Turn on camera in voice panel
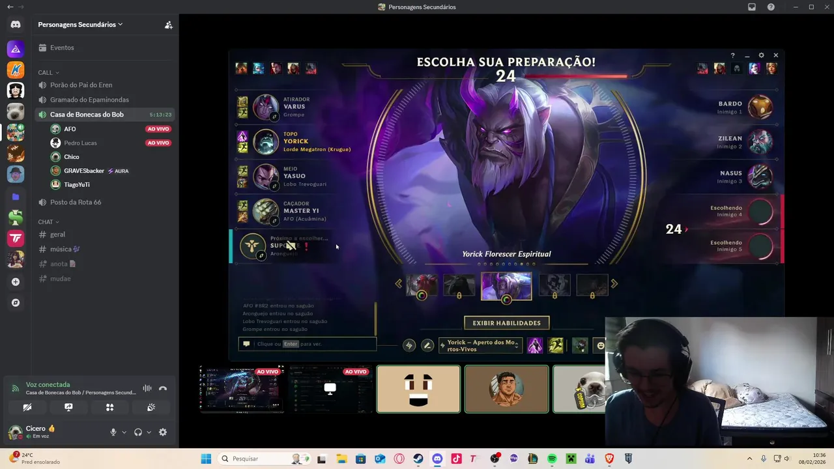 click(27, 407)
